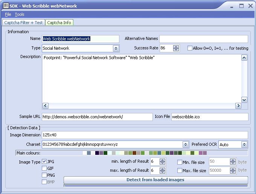Click the Success Rate number field
The image size is (256, 194).
[x=166, y=48]
